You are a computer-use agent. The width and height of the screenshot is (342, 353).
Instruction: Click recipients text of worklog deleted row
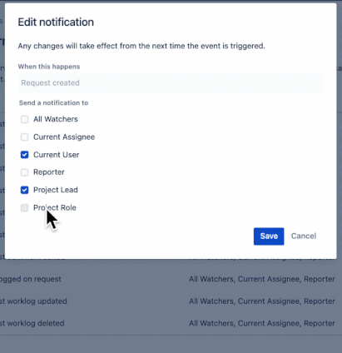point(262,323)
